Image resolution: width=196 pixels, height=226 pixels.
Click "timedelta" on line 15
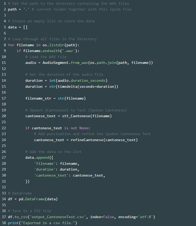[68, 87]
